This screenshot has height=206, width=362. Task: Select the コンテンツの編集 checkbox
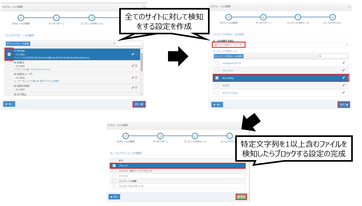tap(114, 181)
